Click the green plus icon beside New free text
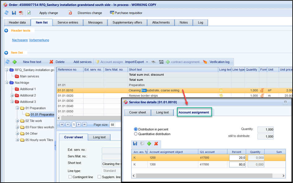 coord(15,62)
